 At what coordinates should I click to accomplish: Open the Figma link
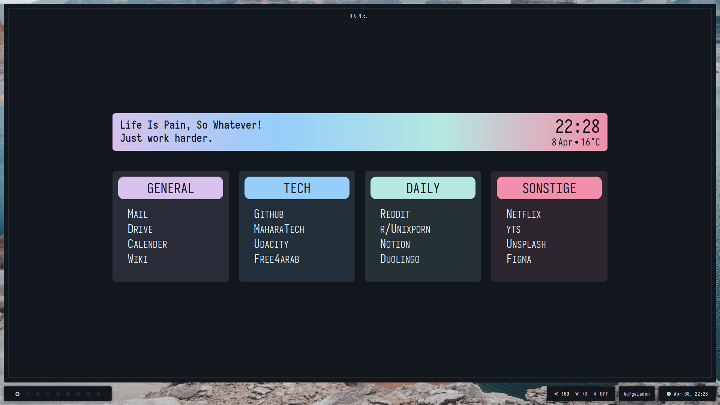(519, 259)
